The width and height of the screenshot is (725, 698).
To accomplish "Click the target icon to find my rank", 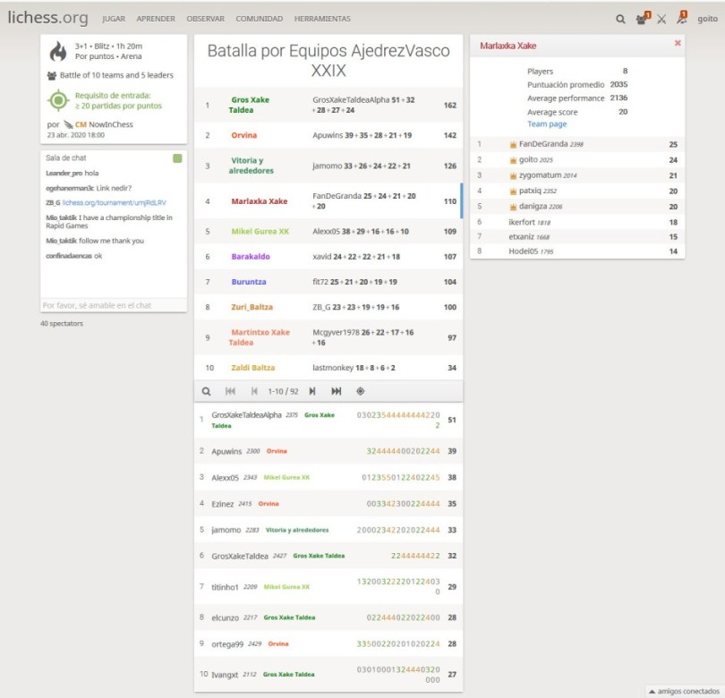I will point(361,391).
